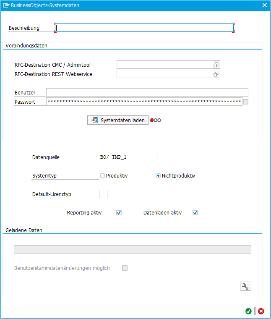Focus the Beschreibung input field

coord(144,28)
